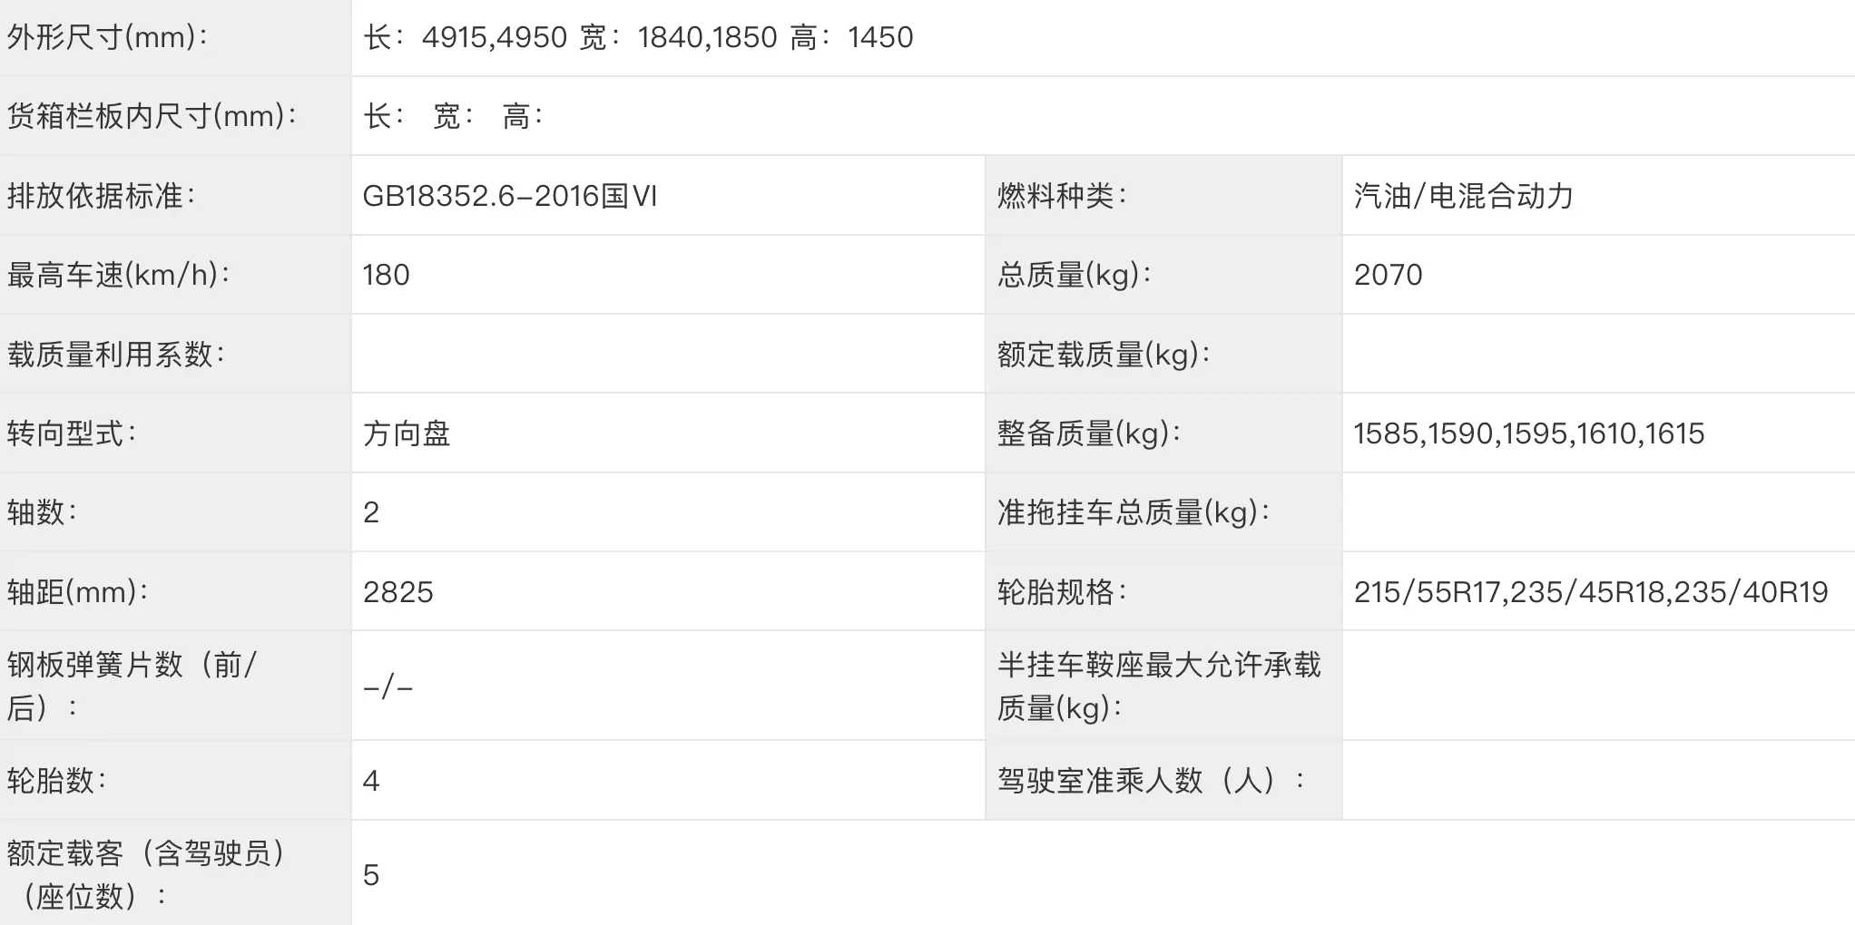Click the 轴数 label cell
The width and height of the screenshot is (1855, 925).
tap(175, 512)
